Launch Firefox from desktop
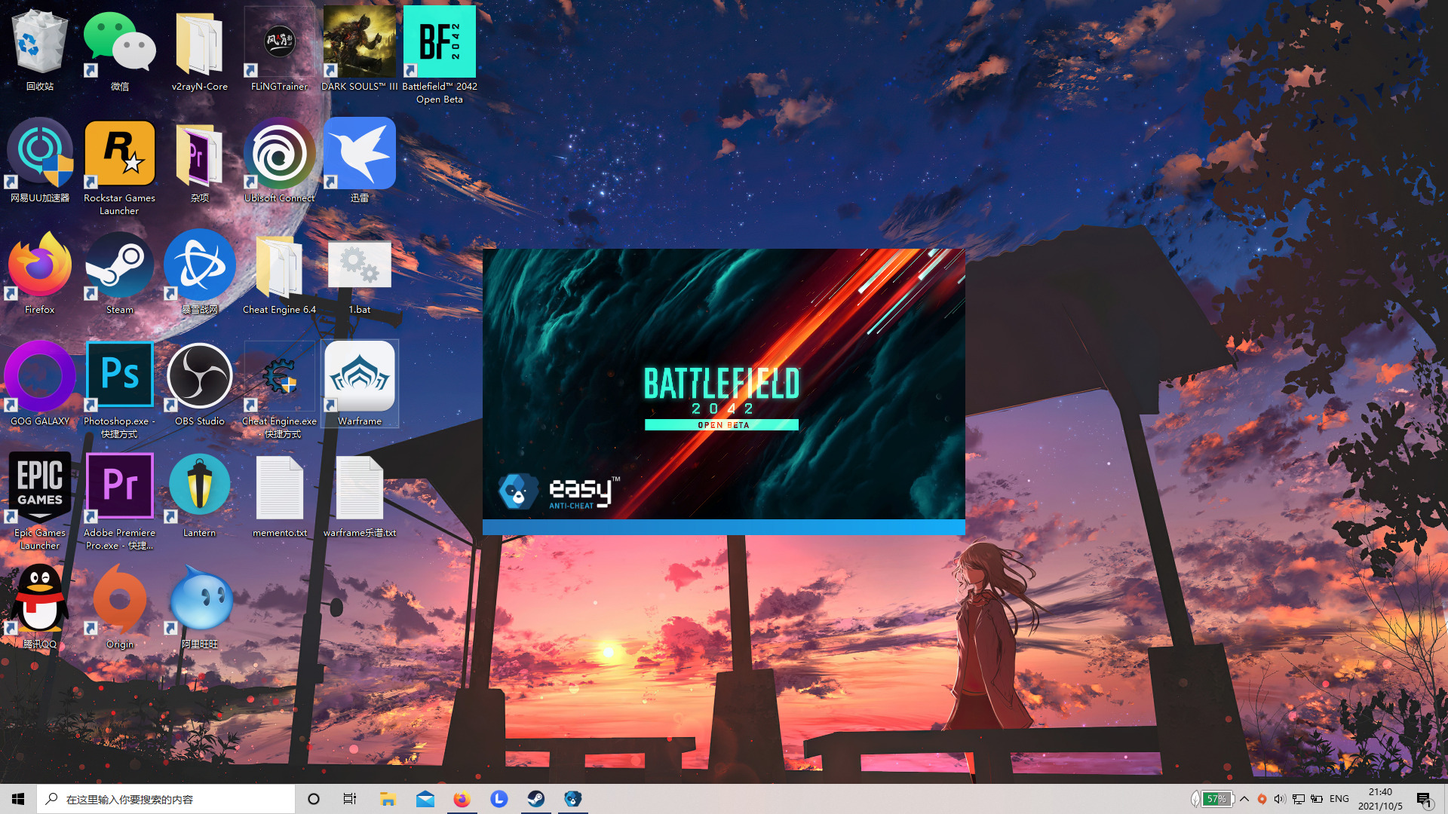1448x814 pixels. (x=40, y=272)
